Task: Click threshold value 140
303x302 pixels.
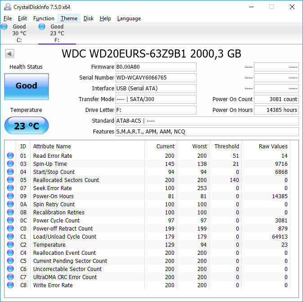Action: click(x=234, y=180)
